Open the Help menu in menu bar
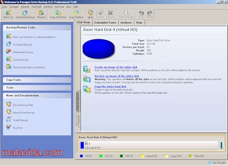This screenshot has height=166, width=228. (x=75, y=7)
